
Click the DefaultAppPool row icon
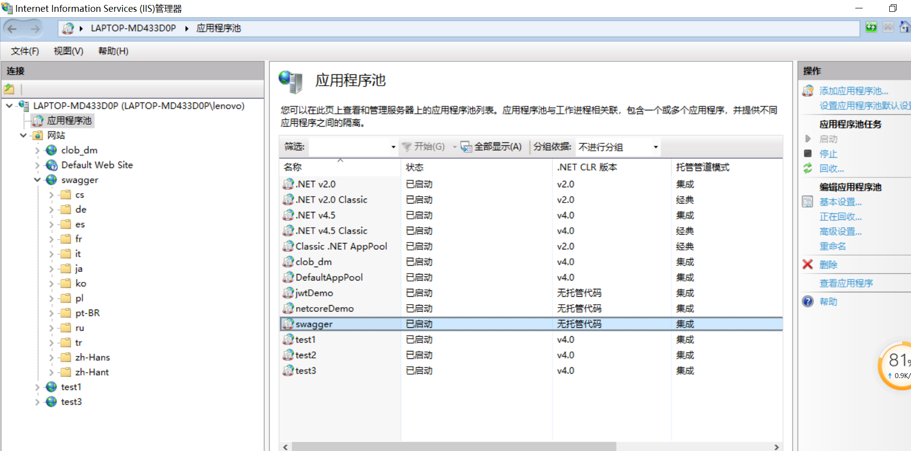(x=288, y=277)
